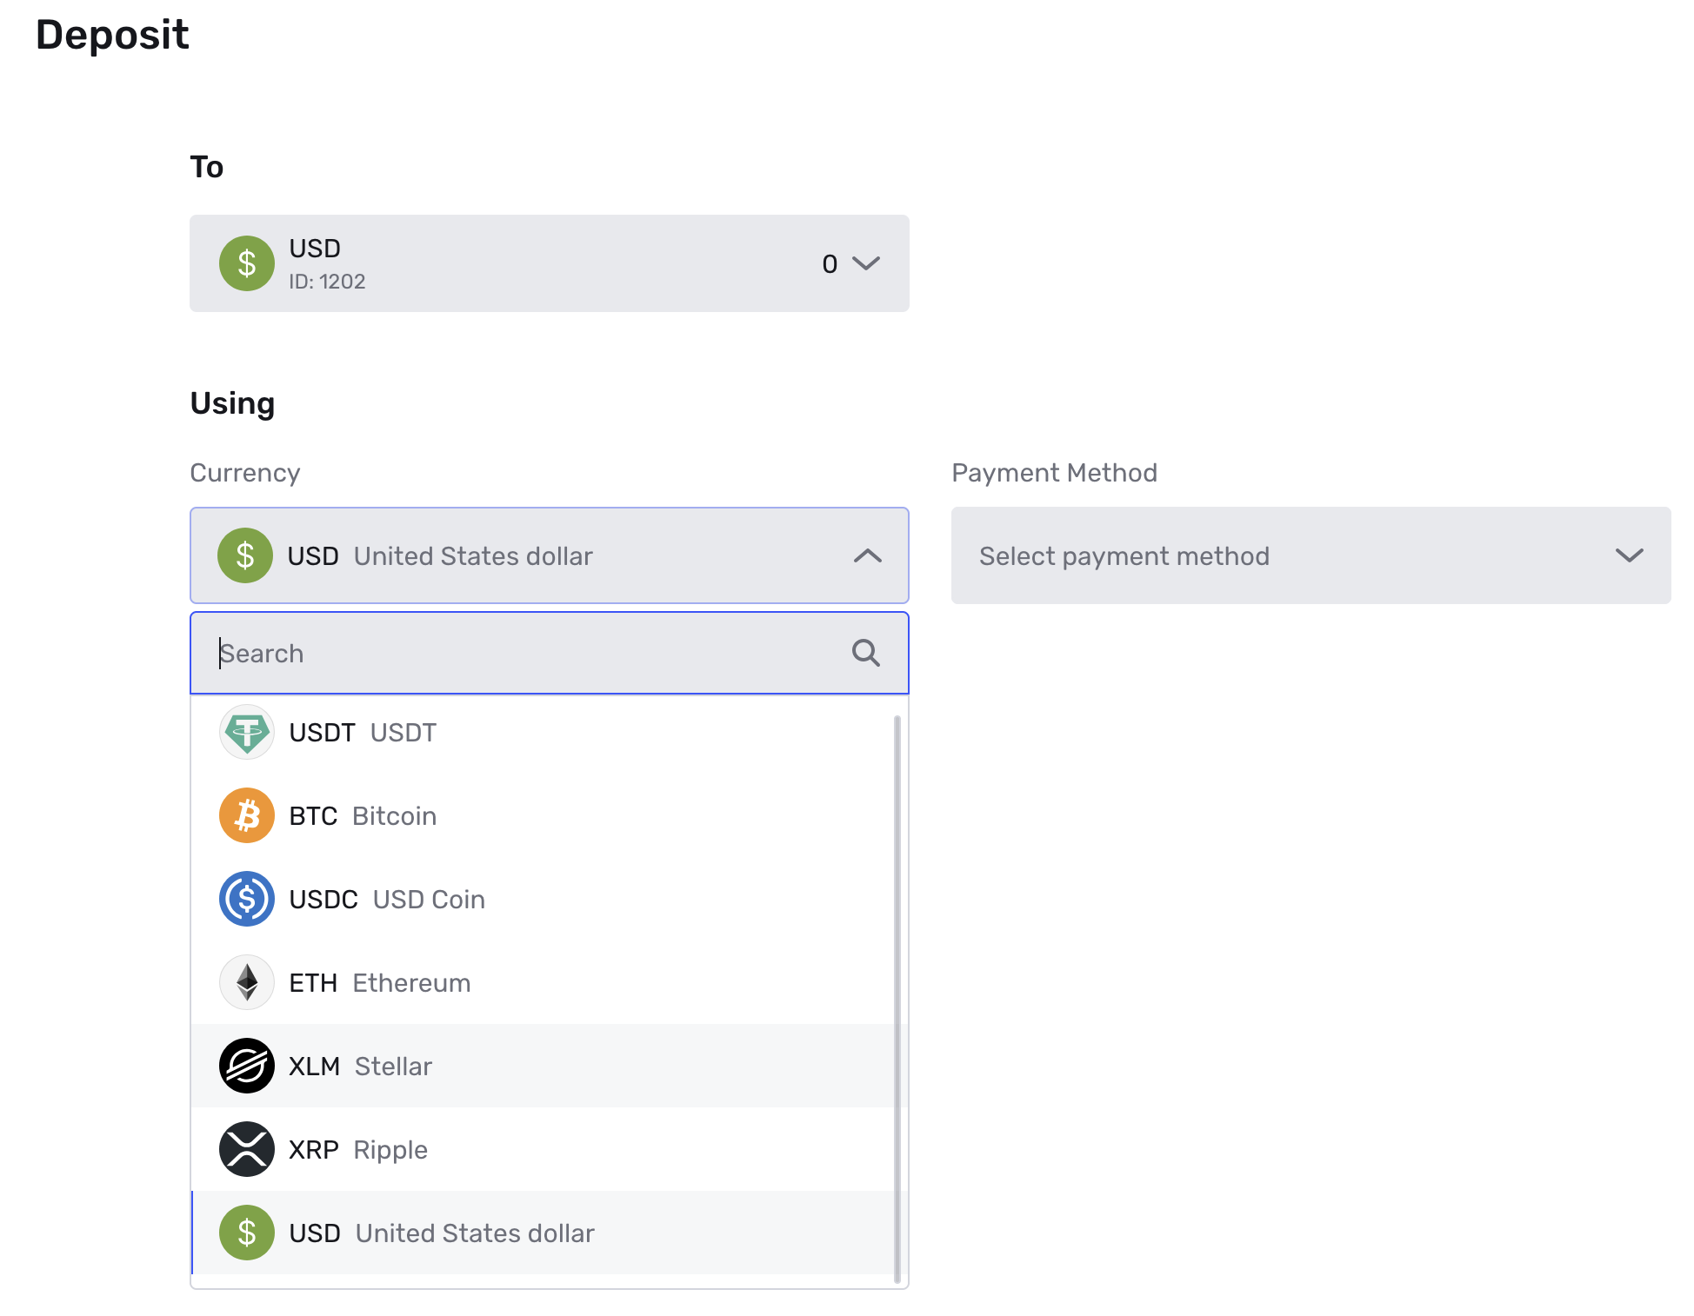The height and width of the screenshot is (1316, 1694).
Task: Focus the currency Search input field
Action: click(x=522, y=653)
